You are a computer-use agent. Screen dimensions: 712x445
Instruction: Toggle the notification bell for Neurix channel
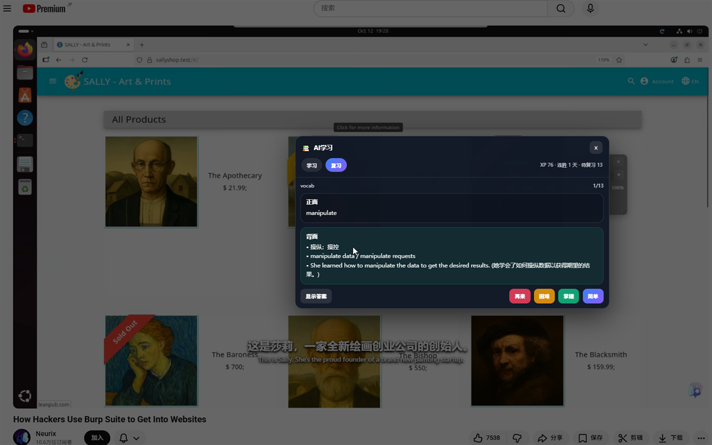click(x=123, y=438)
